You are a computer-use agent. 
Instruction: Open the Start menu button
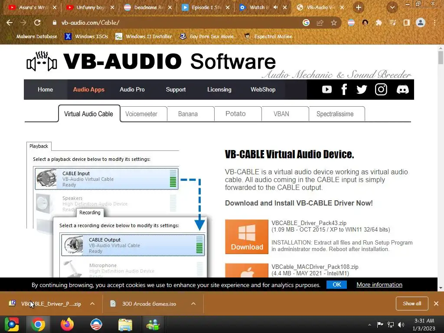(12, 324)
